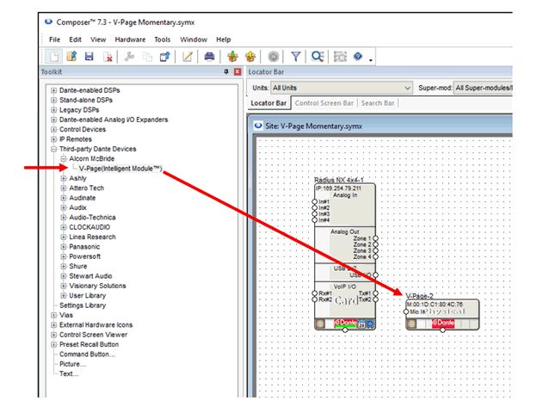Viewport: 537px width, 413px height.
Task: Expand Dante-enabled Analog I/O Expanders
Action: pos(53,120)
